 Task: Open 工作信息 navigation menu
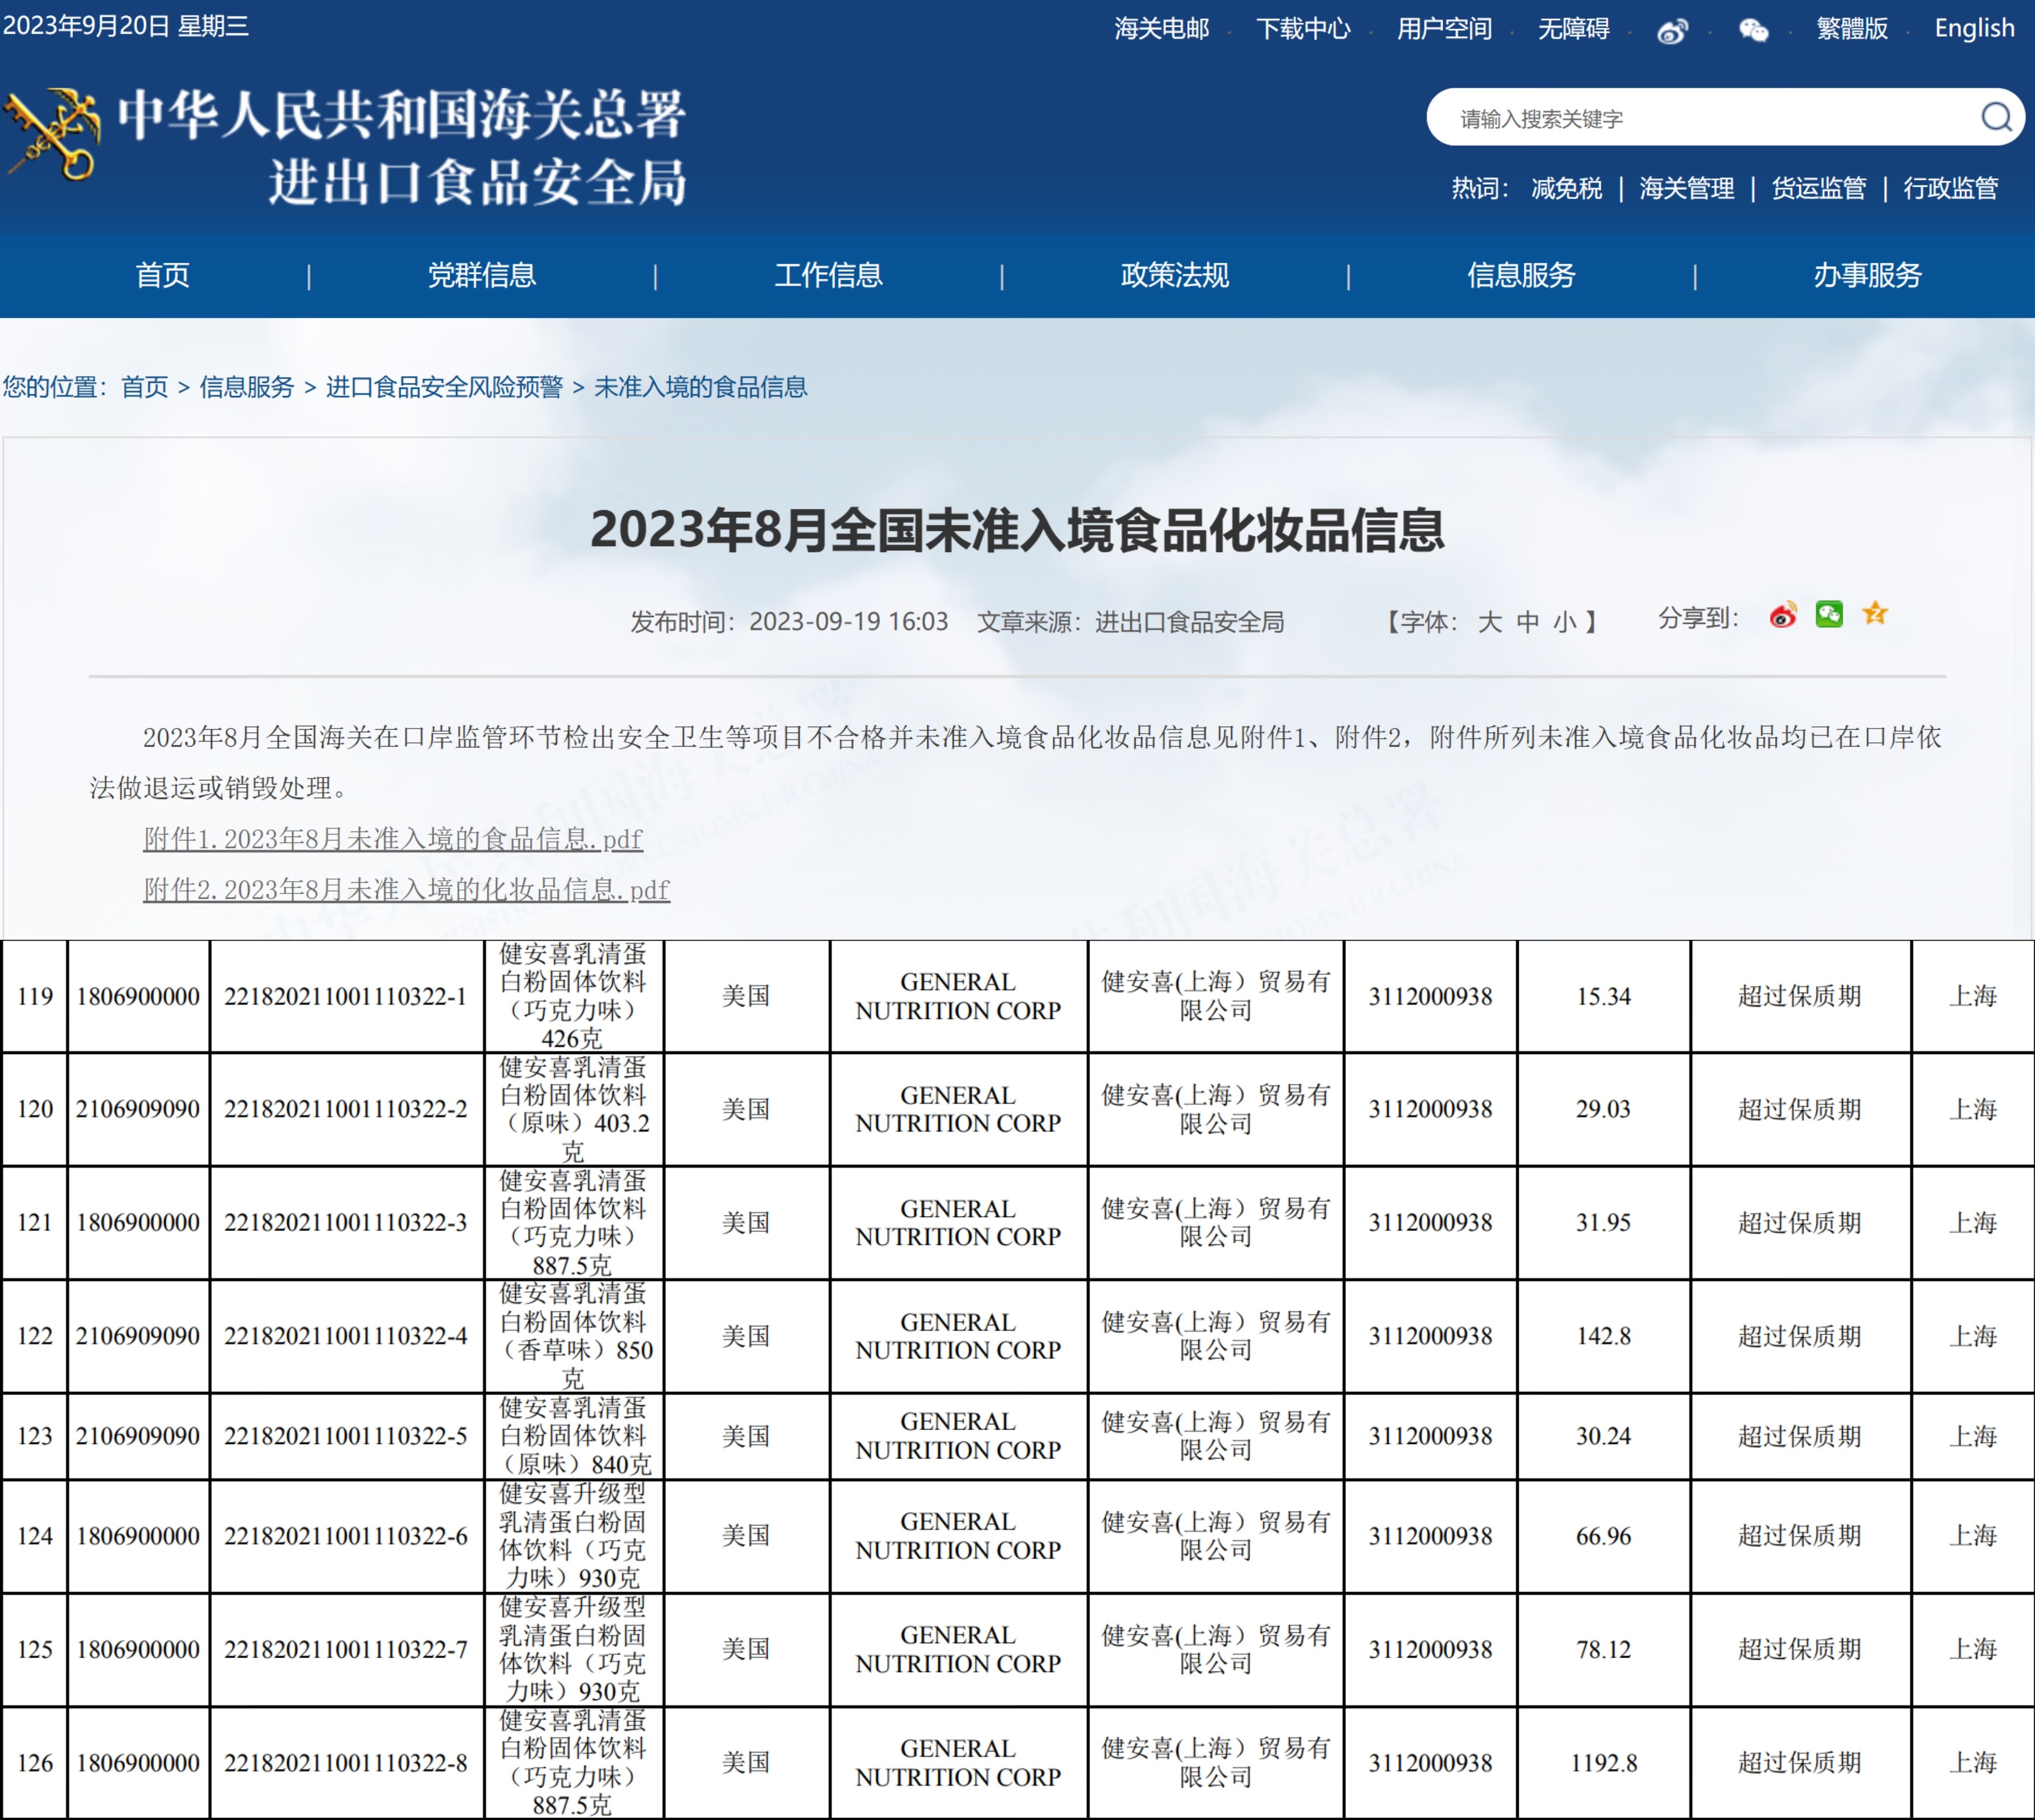click(828, 275)
